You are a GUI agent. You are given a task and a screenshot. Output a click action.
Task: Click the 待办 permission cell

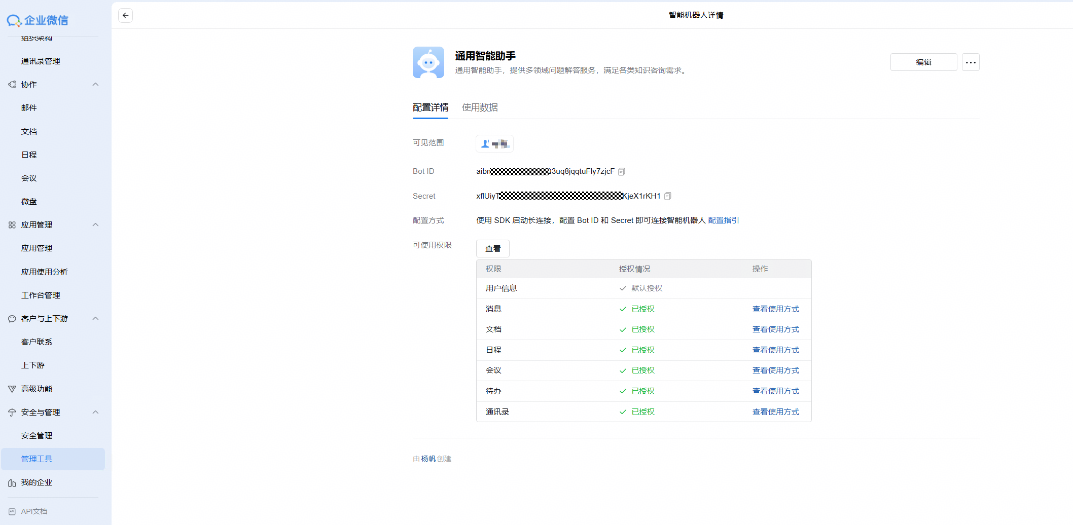[x=493, y=391]
